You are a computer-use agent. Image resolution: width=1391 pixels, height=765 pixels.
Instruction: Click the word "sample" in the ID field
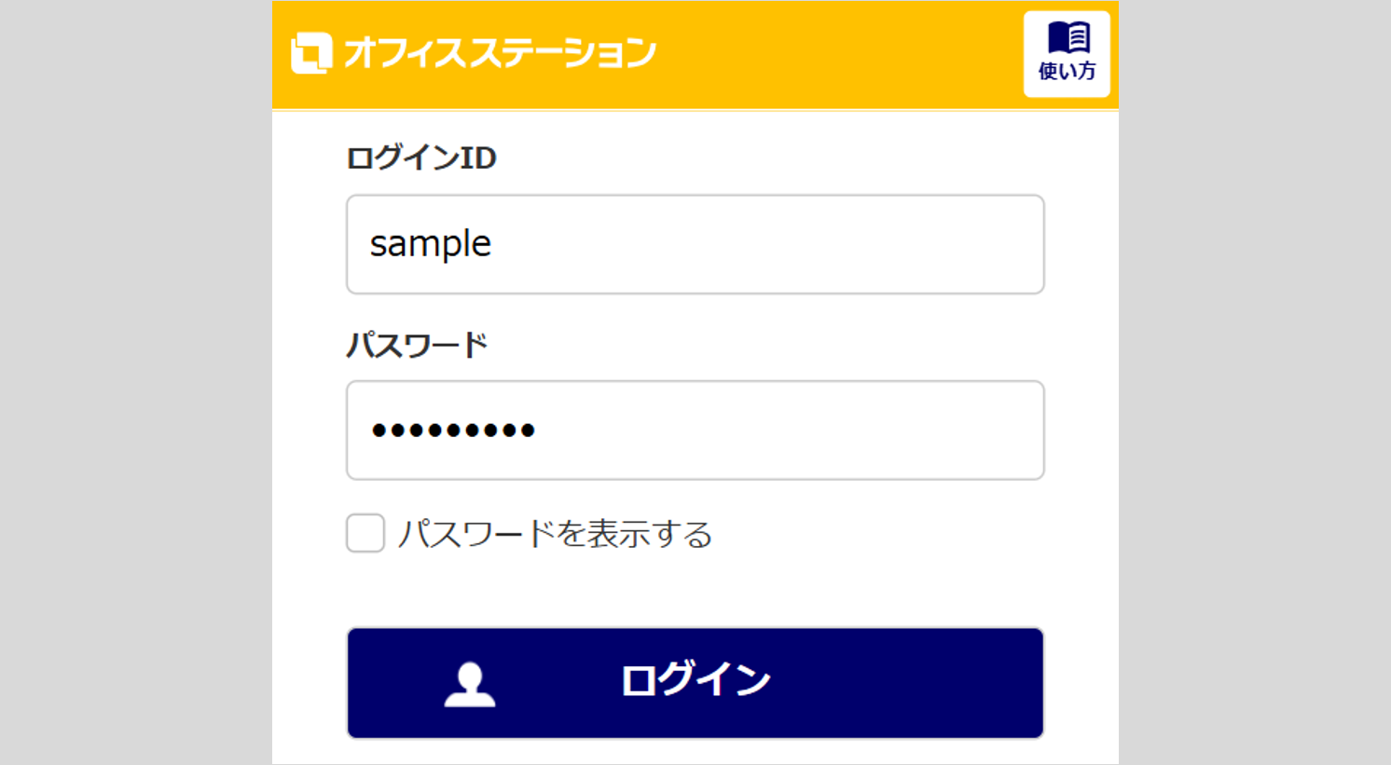click(x=430, y=244)
